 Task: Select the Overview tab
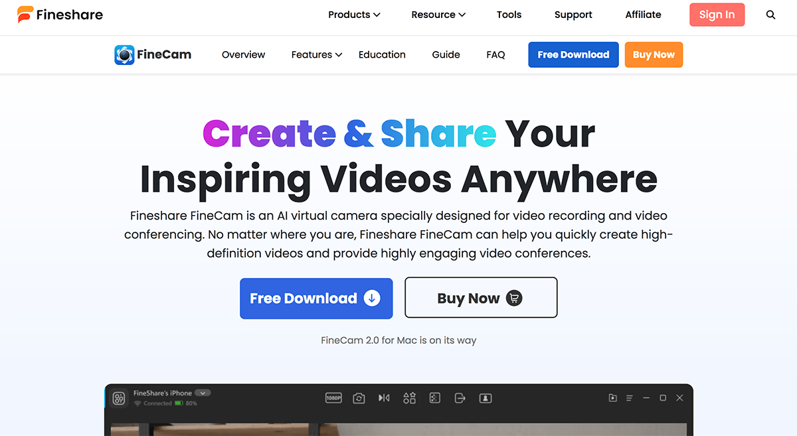click(x=243, y=54)
